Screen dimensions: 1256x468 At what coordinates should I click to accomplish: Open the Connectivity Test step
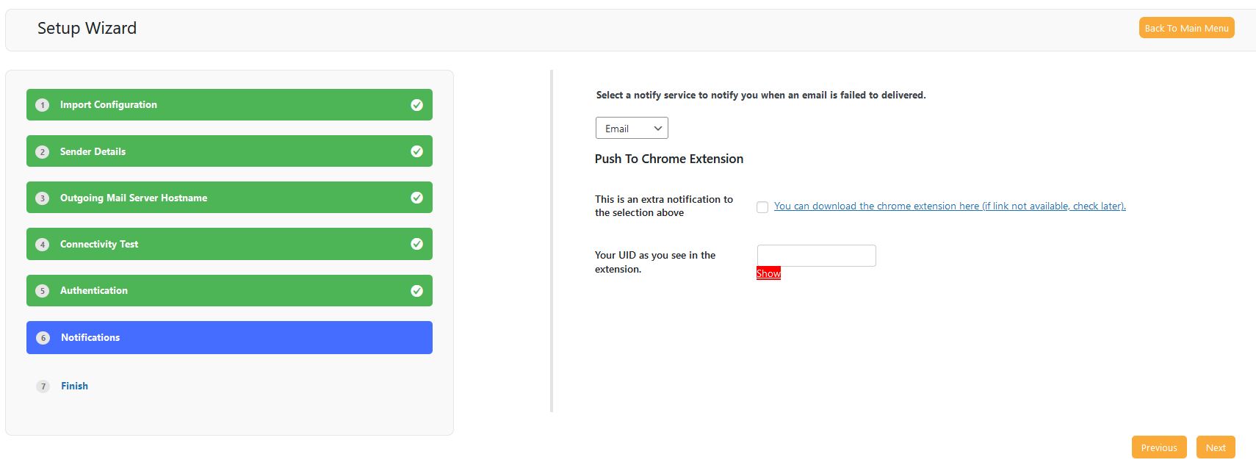click(x=229, y=243)
